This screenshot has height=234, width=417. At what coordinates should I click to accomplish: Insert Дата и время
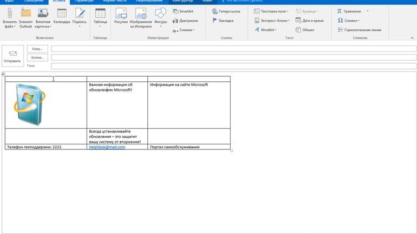309,20
